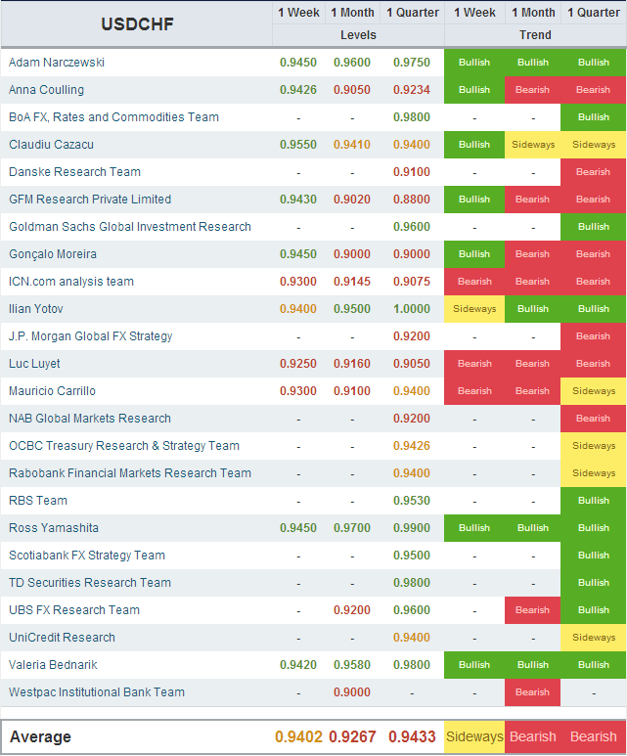Open Adam Narczewski forecast row
Screen dimensions: 627x756
313,63
